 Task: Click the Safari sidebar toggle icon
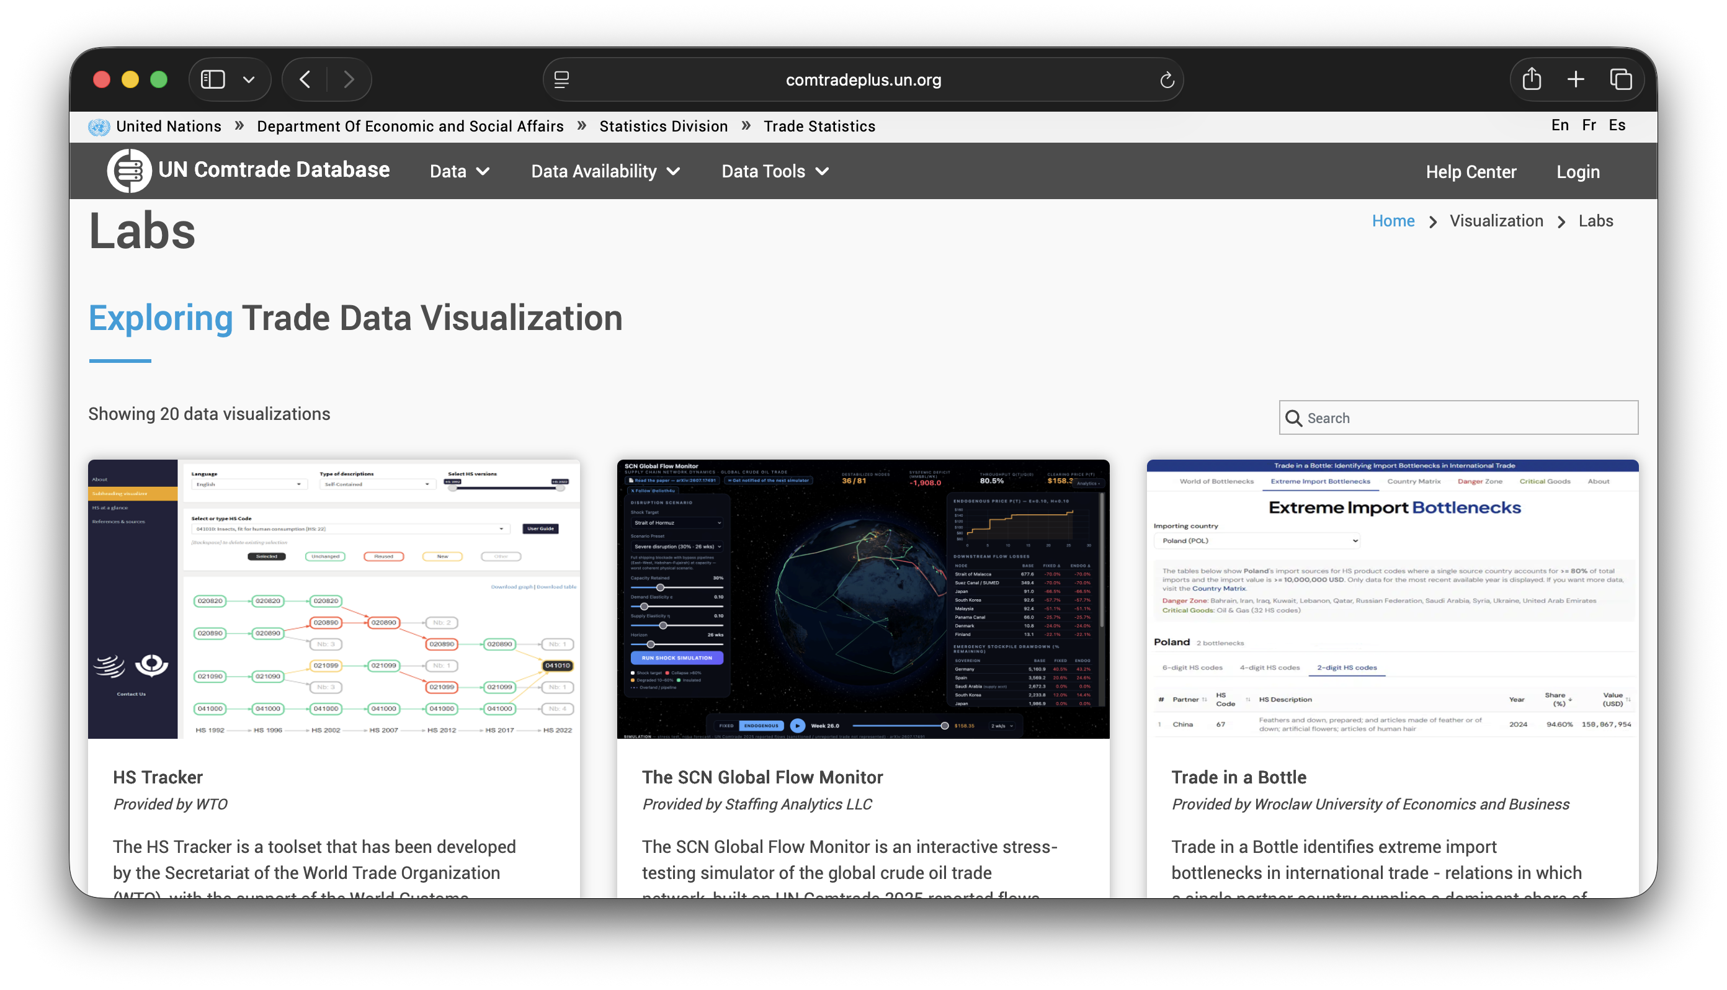(213, 79)
